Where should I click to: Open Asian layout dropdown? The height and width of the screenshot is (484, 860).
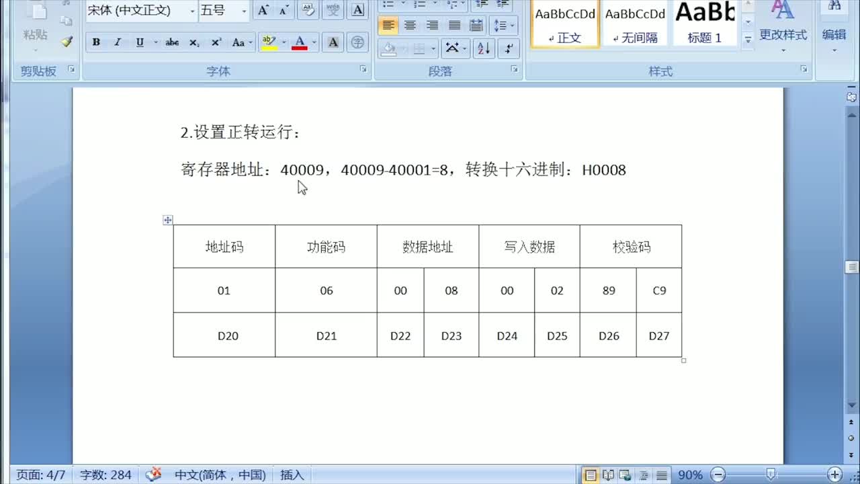point(456,48)
